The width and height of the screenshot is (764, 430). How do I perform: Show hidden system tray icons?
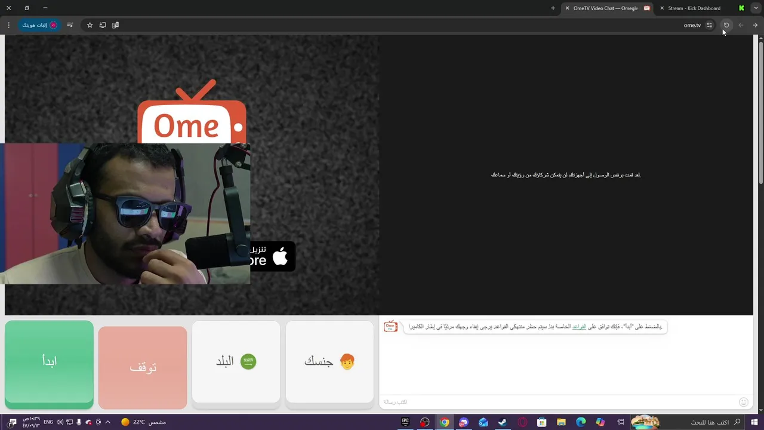pos(107,422)
